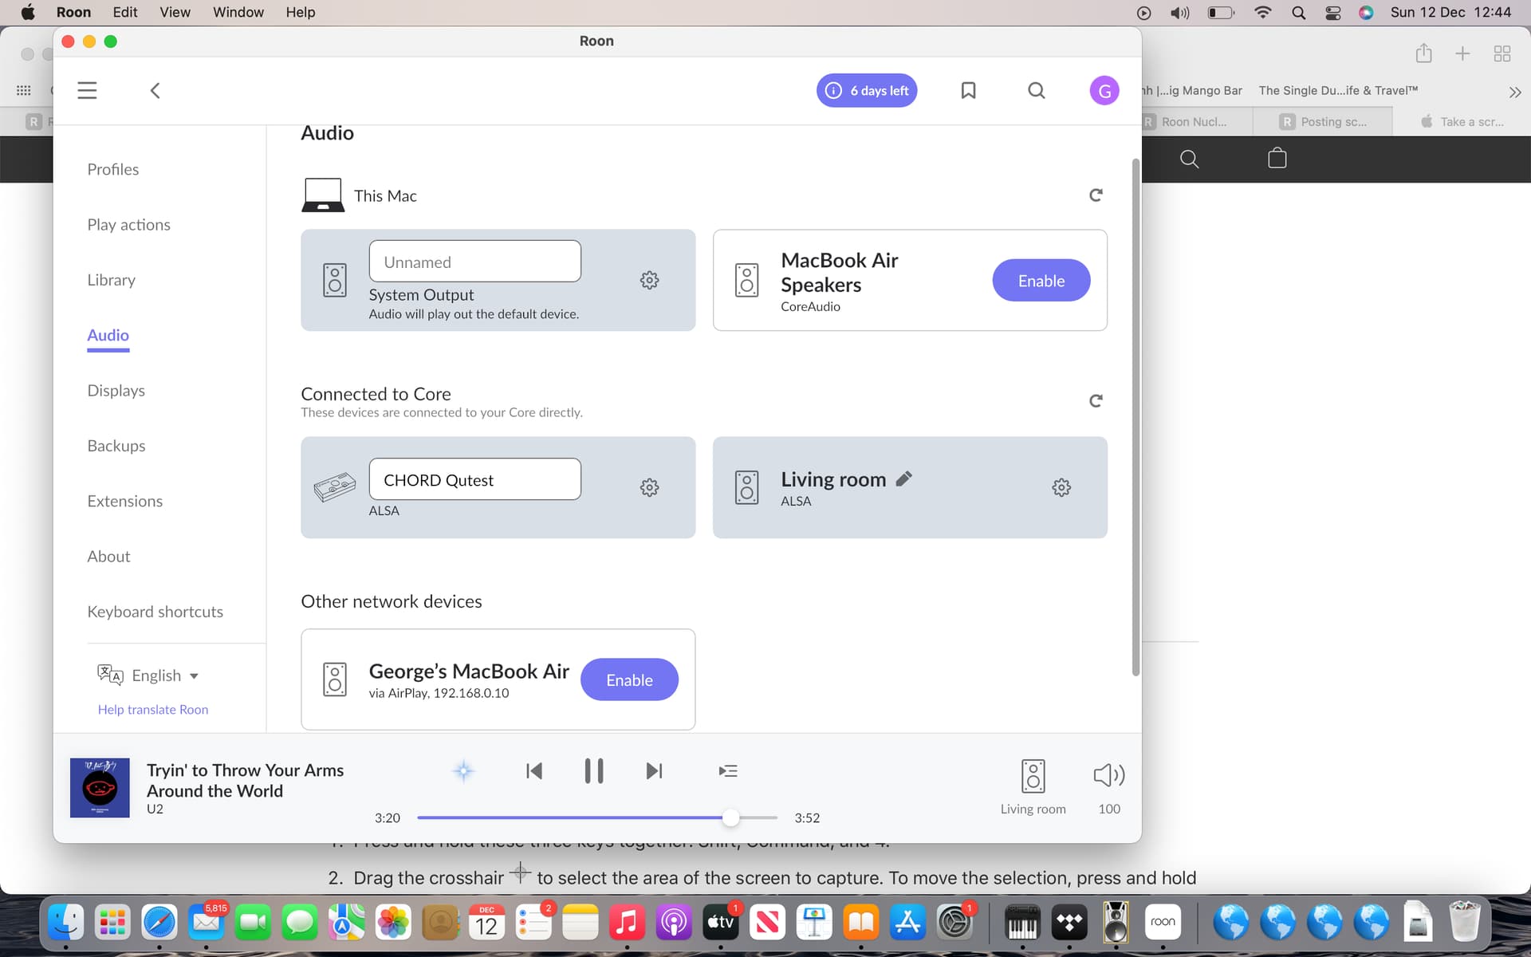This screenshot has width=1531, height=957.
Task: Click the 6 days left trial badge
Action: 867,90
